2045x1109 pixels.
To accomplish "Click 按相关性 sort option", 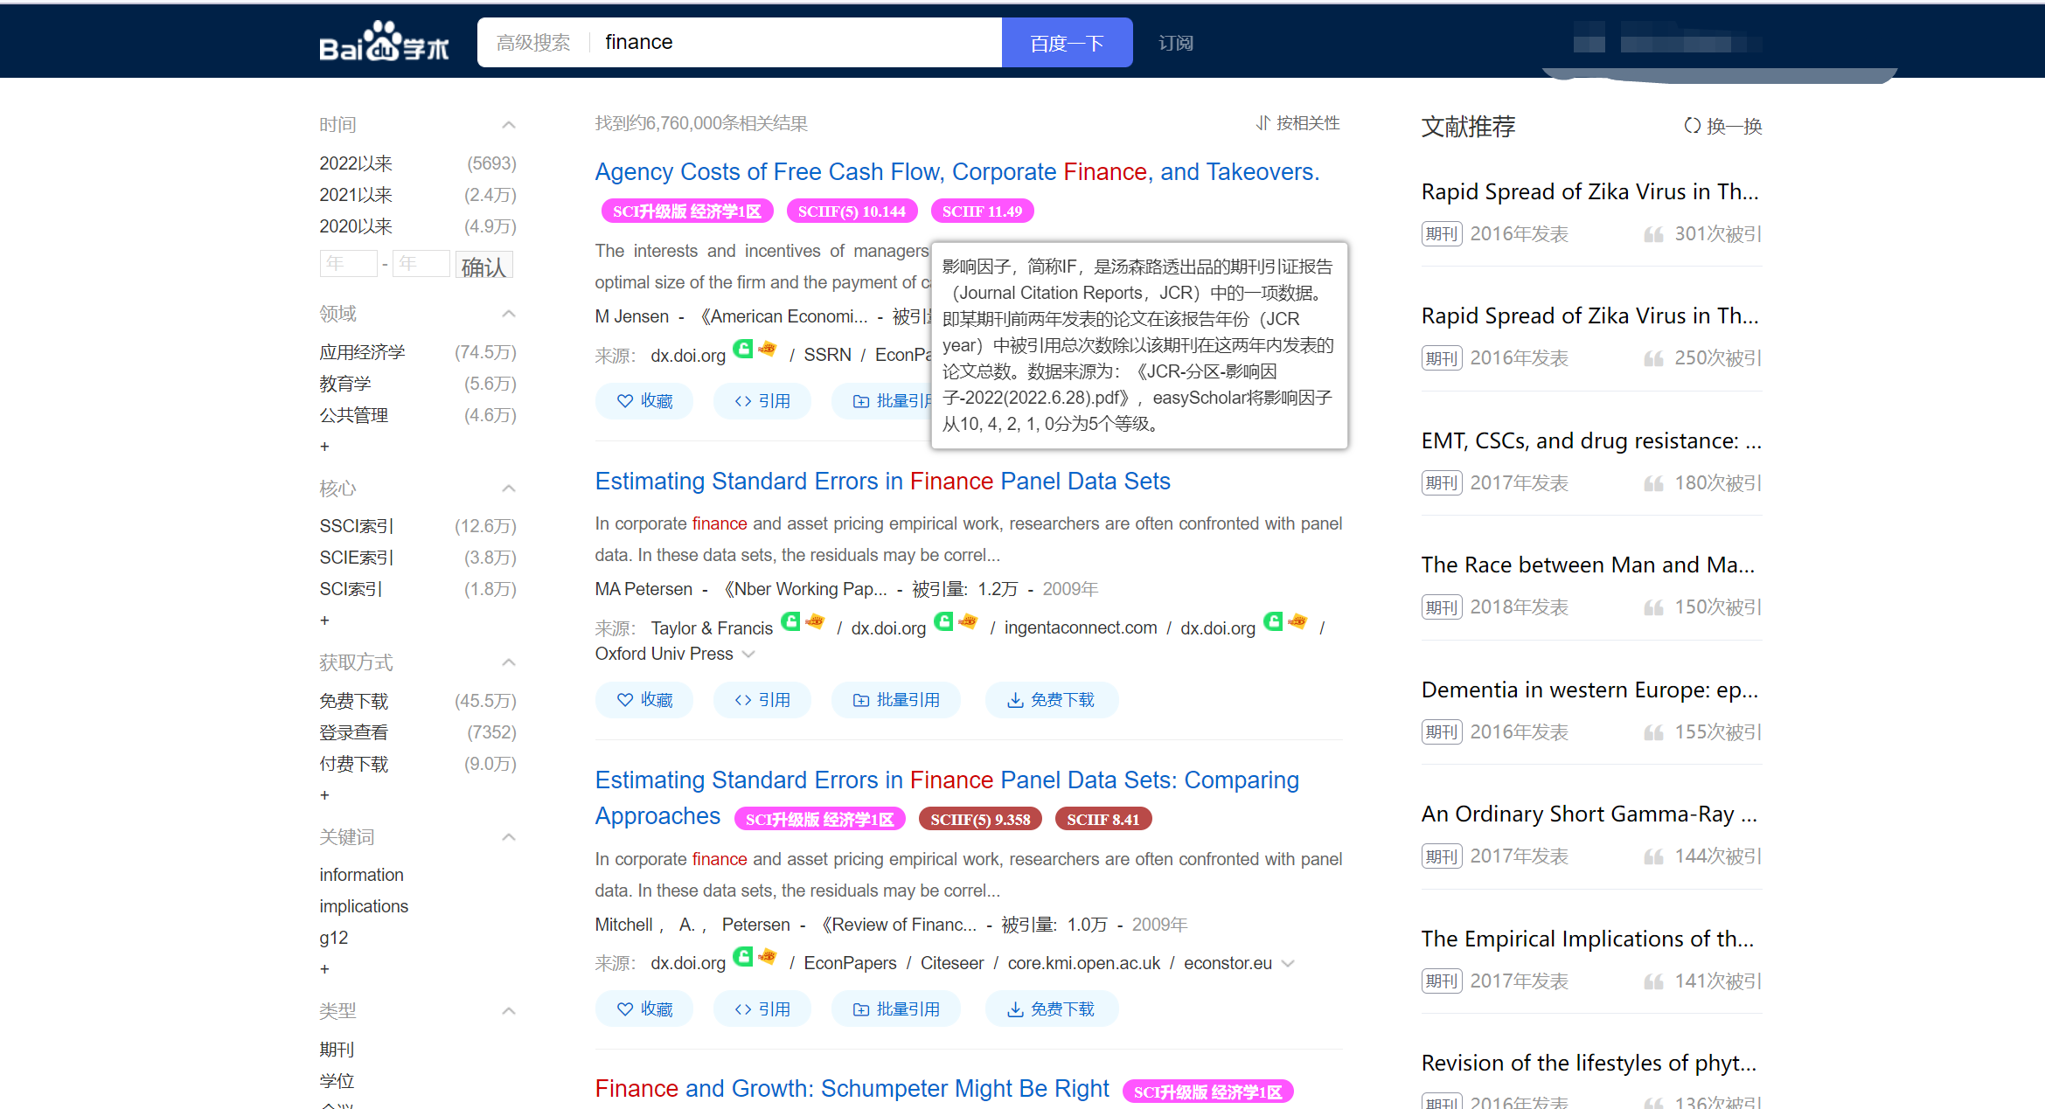I will pos(1307,123).
